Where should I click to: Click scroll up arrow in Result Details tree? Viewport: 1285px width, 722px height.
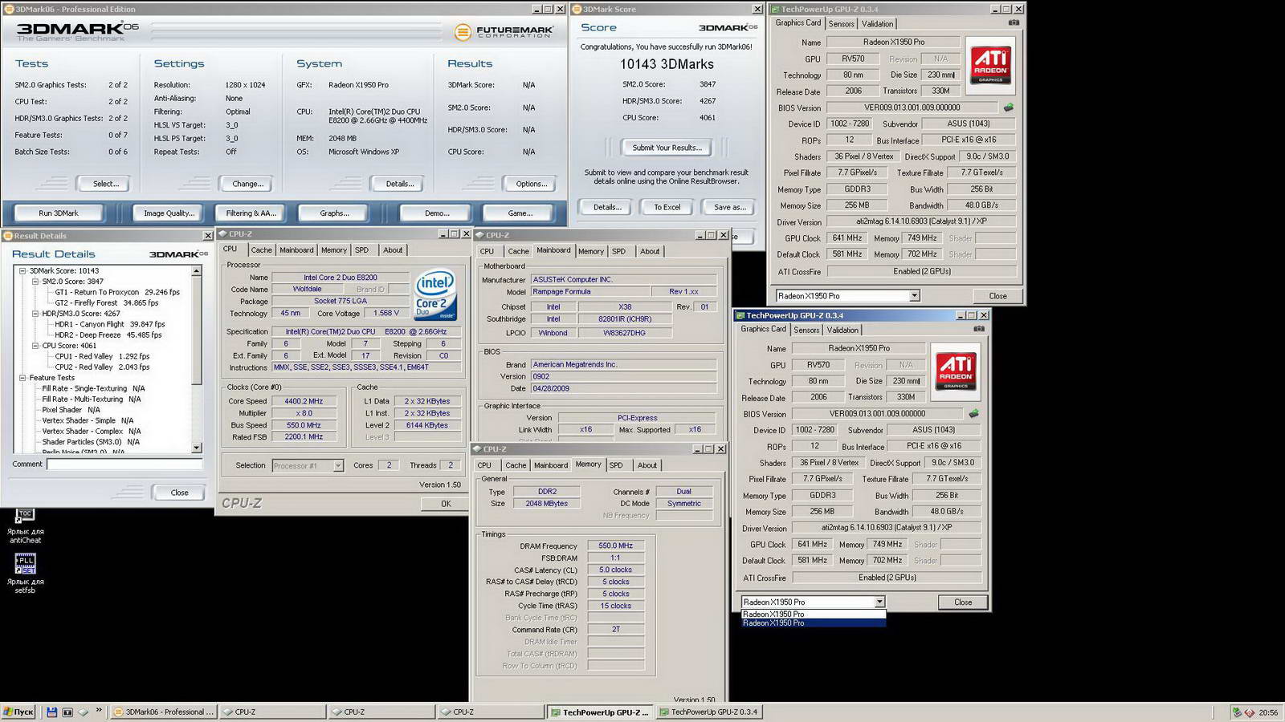[x=197, y=271]
